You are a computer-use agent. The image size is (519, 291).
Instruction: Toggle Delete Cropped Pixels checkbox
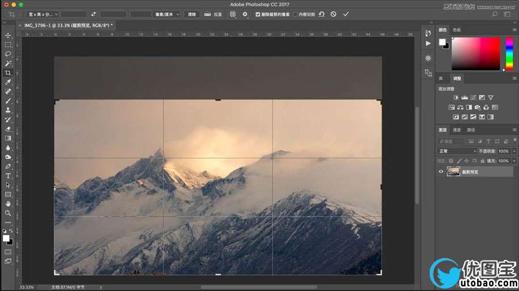click(x=258, y=14)
